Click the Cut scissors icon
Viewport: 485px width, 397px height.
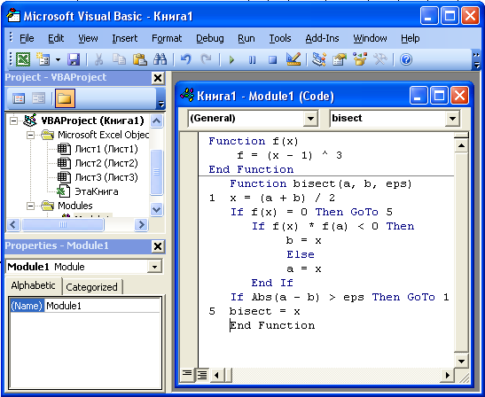click(x=98, y=59)
